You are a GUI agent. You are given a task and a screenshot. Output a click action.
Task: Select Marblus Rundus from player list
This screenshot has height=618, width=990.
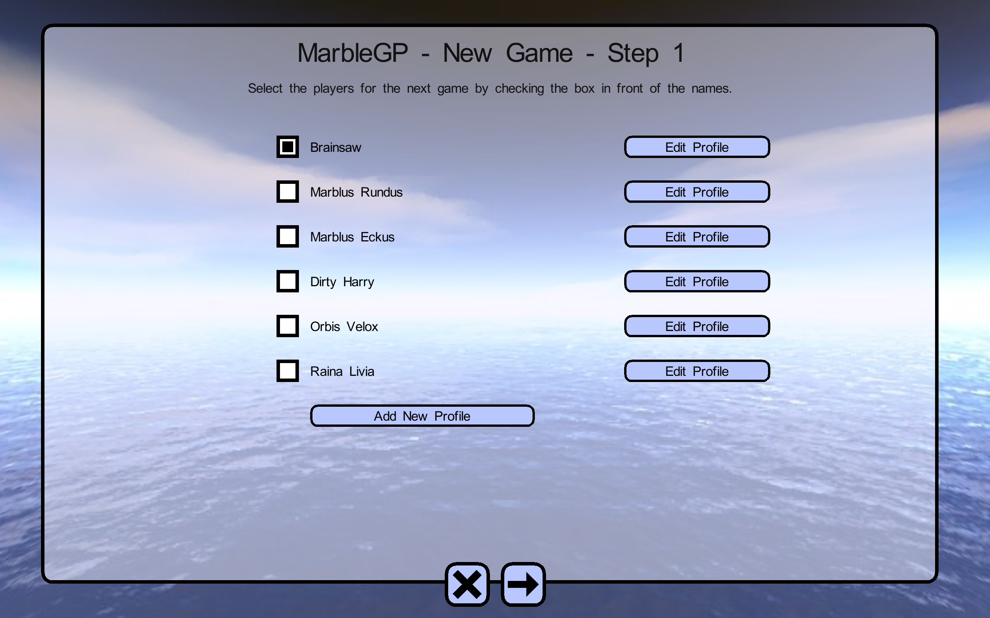click(x=288, y=192)
